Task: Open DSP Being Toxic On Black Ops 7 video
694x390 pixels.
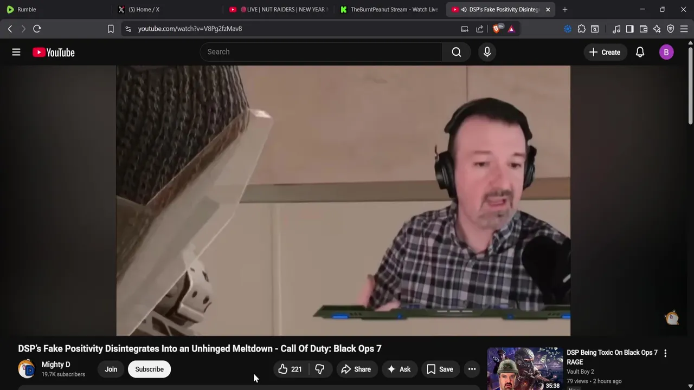Action: (612, 357)
